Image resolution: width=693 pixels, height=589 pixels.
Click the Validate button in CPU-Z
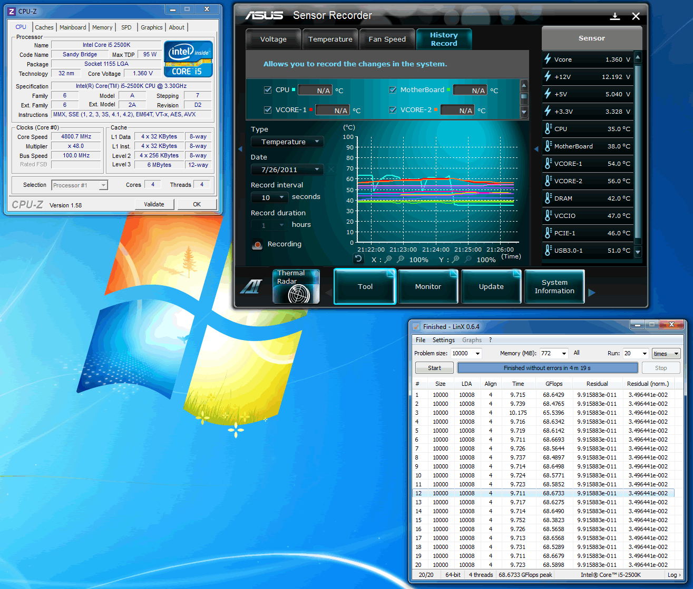pyautogui.click(x=154, y=204)
